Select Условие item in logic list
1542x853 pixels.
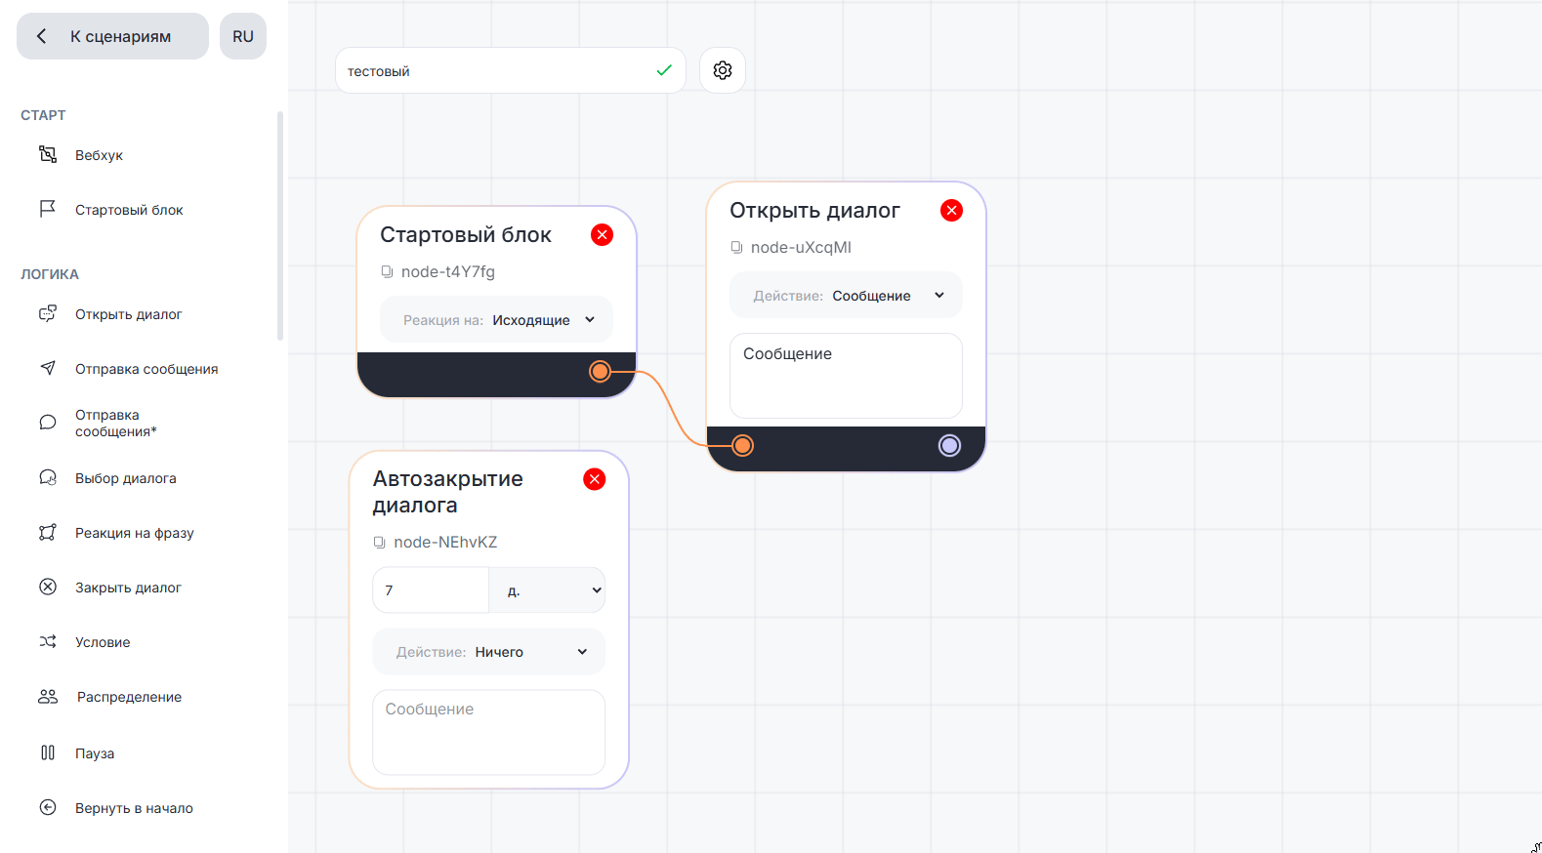point(103,642)
